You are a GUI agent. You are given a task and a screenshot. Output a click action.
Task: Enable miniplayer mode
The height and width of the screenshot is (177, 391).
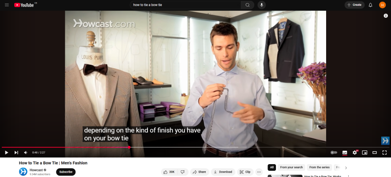(365, 152)
